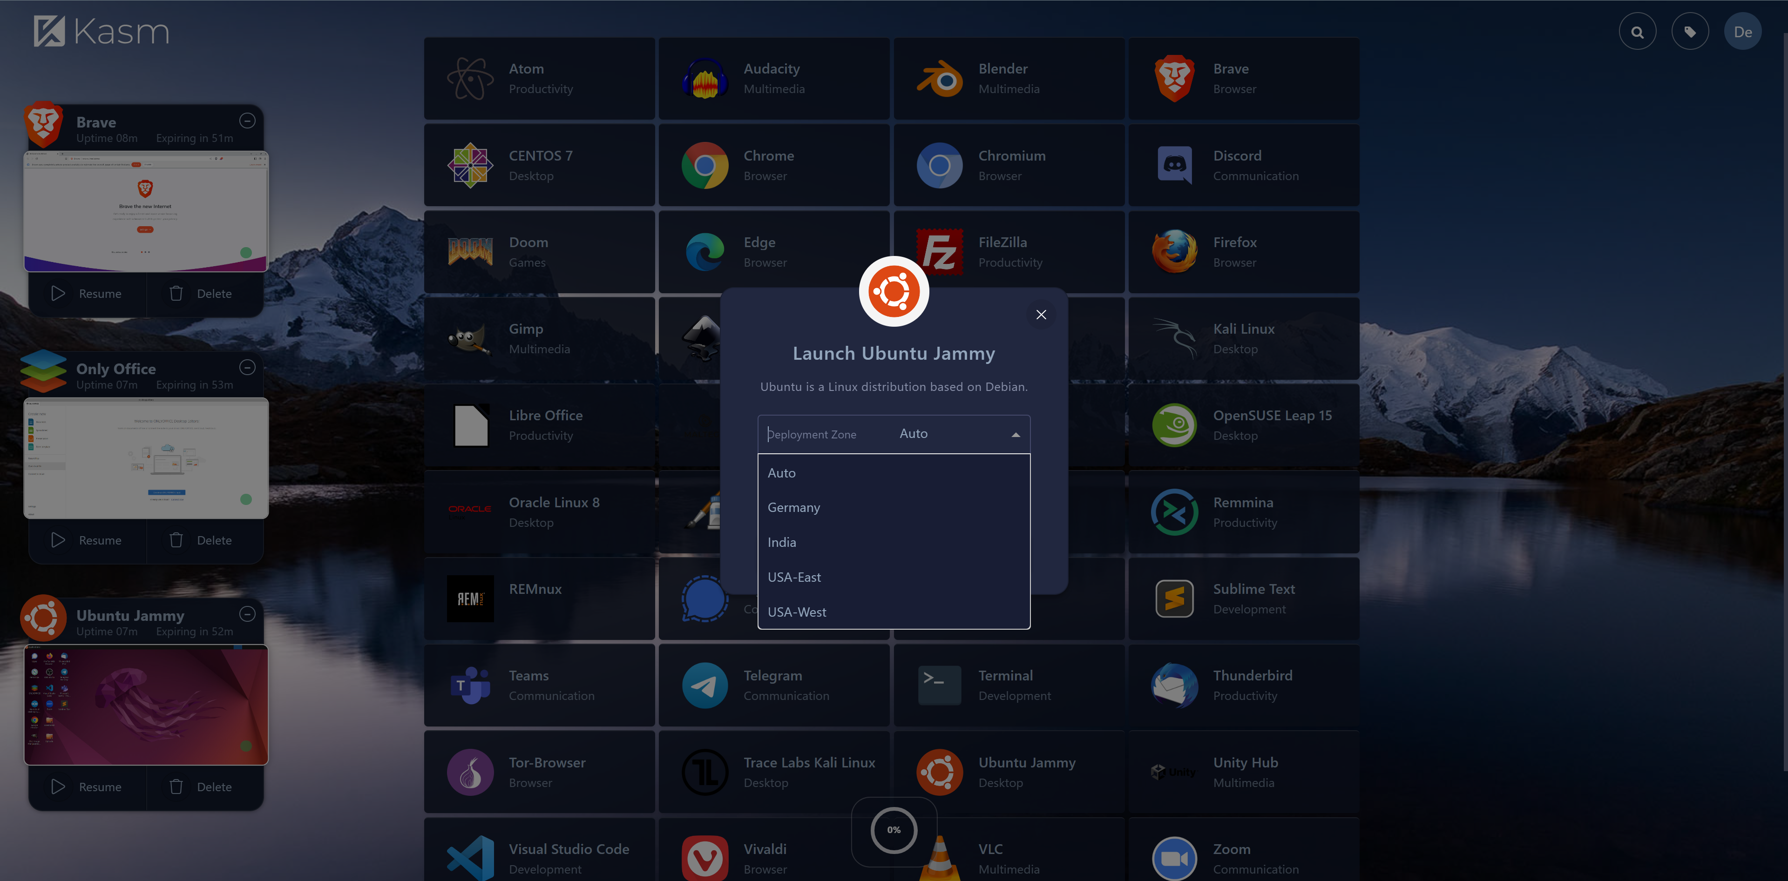Open the Blender workspace icon
The image size is (1788, 881).
tap(940, 78)
